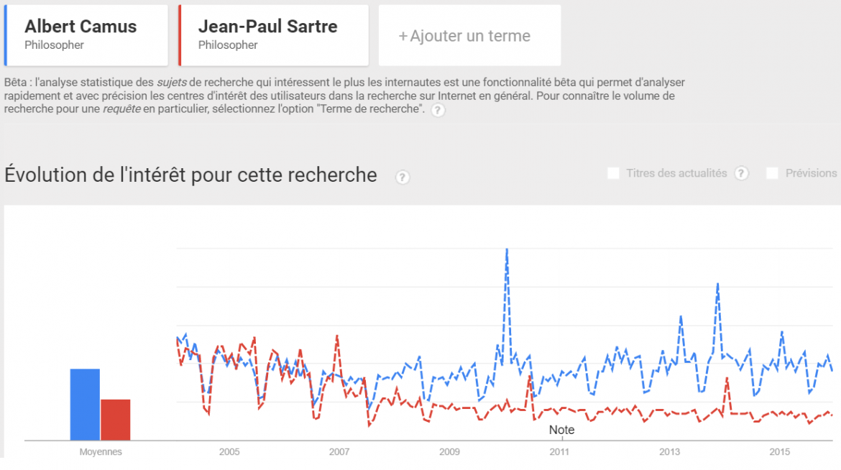This screenshot has width=841, height=470.
Task: Click the blue stripe on Albert Camus card
Action: pos(6,35)
